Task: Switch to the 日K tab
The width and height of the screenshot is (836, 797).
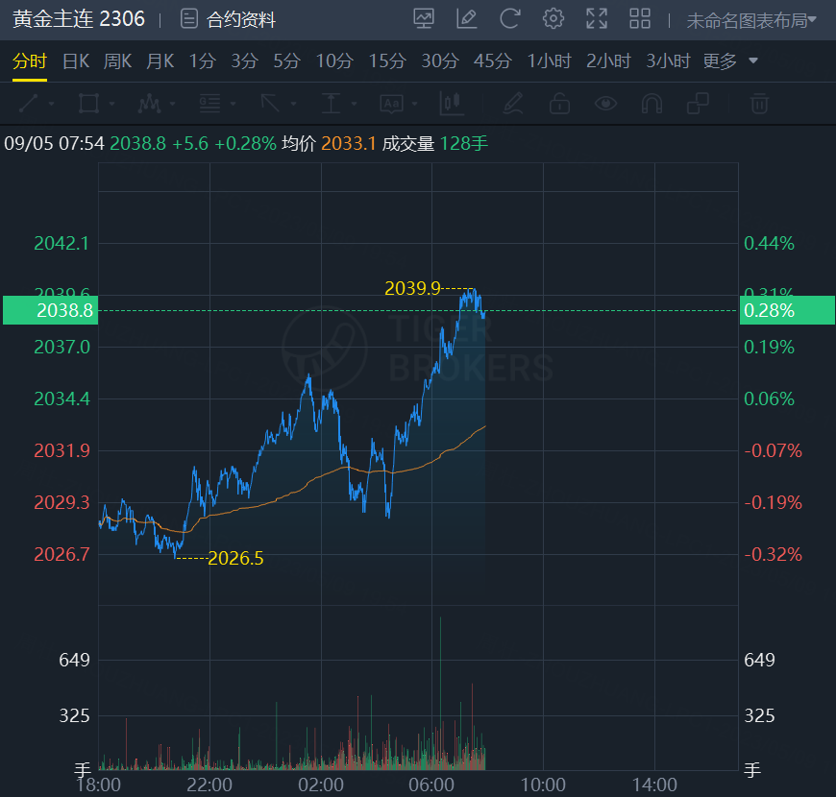Action: (76, 61)
